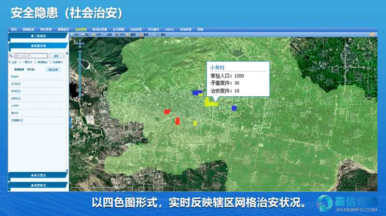
Task: Click the grid name search input field
Action: [30, 56]
